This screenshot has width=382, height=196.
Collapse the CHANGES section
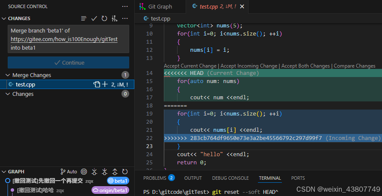tap(4, 18)
